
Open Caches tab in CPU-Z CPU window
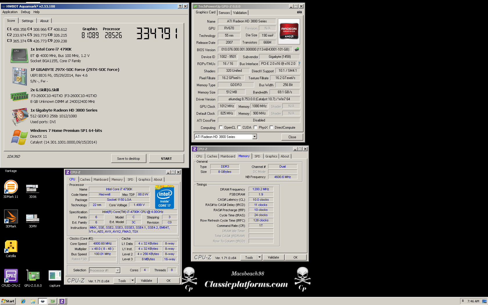click(85, 180)
